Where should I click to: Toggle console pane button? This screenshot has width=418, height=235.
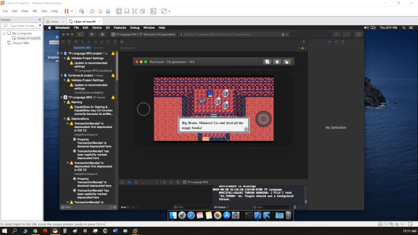click(305, 207)
